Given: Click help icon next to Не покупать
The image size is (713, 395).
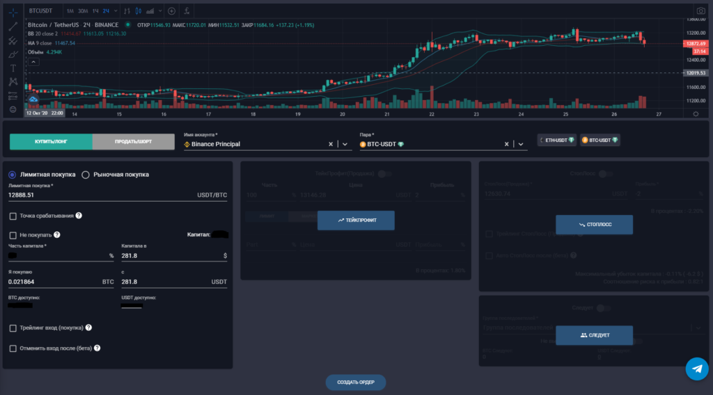Looking at the screenshot, I should (x=57, y=235).
